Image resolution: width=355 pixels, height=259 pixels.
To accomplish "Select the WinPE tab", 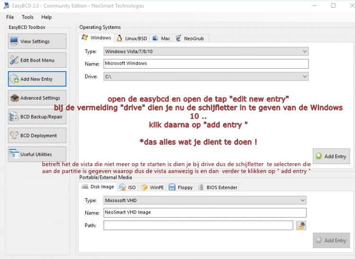I will [152, 187].
